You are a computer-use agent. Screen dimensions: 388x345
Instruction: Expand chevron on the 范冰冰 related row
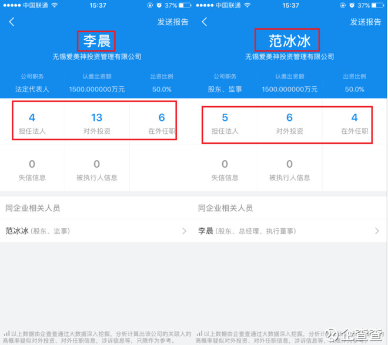pos(185,231)
